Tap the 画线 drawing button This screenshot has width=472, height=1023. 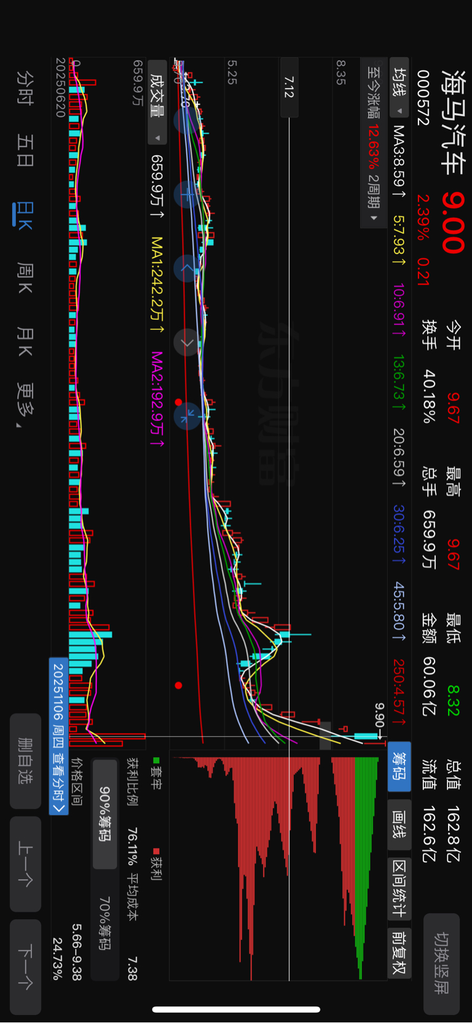coord(399,826)
